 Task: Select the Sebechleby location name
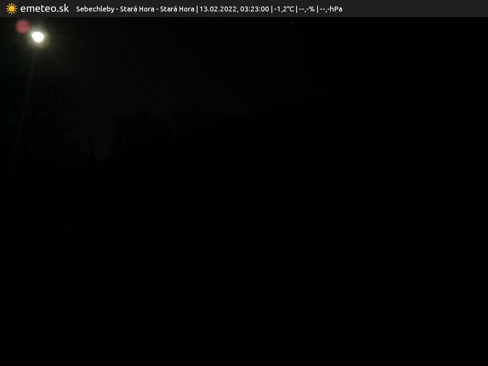[95, 9]
